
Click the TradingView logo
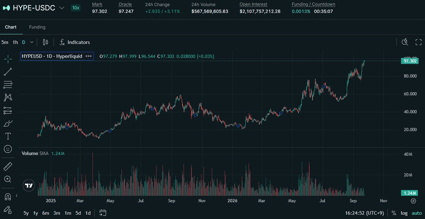click(29, 186)
